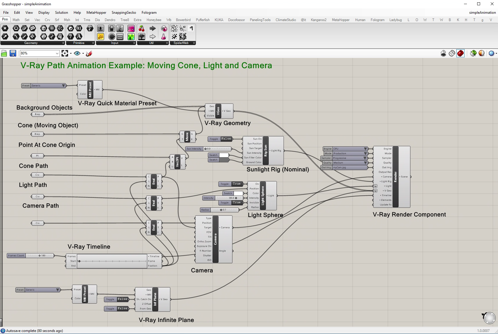This screenshot has height=334, width=498.
Task: Open the bottom Preset Generic value list
Action: (x=38, y=290)
